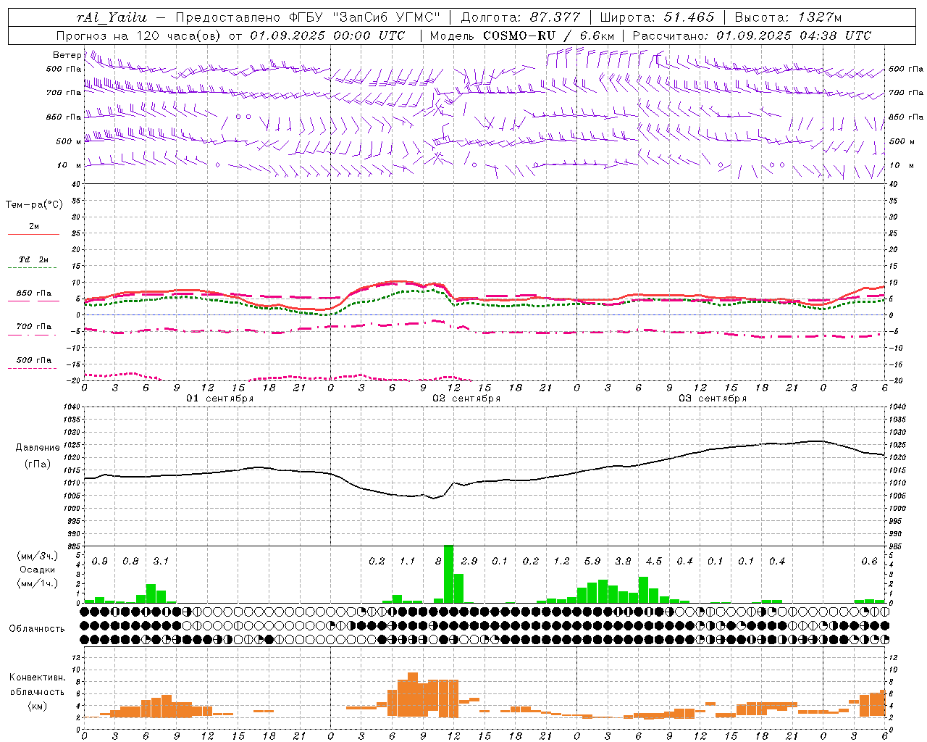Click the "Осадки" precipitation label
The width and height of the screenshot is (927, 742).
(x=38, y=570)
